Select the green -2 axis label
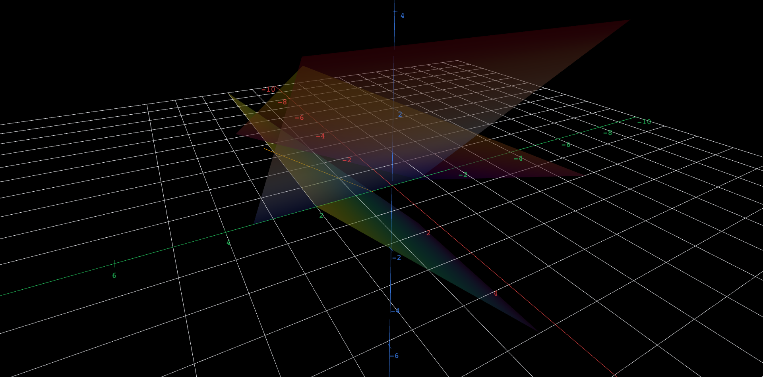763x377 pixels. (x=463, y=175)
